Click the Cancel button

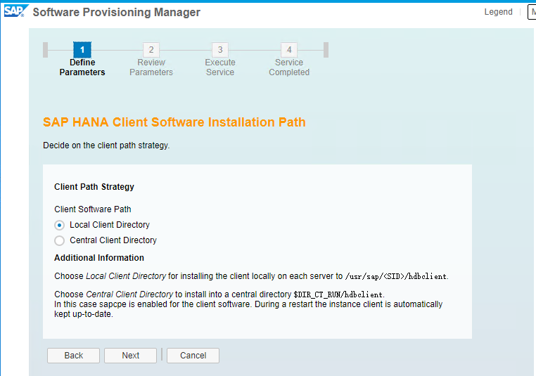[193, 356]
